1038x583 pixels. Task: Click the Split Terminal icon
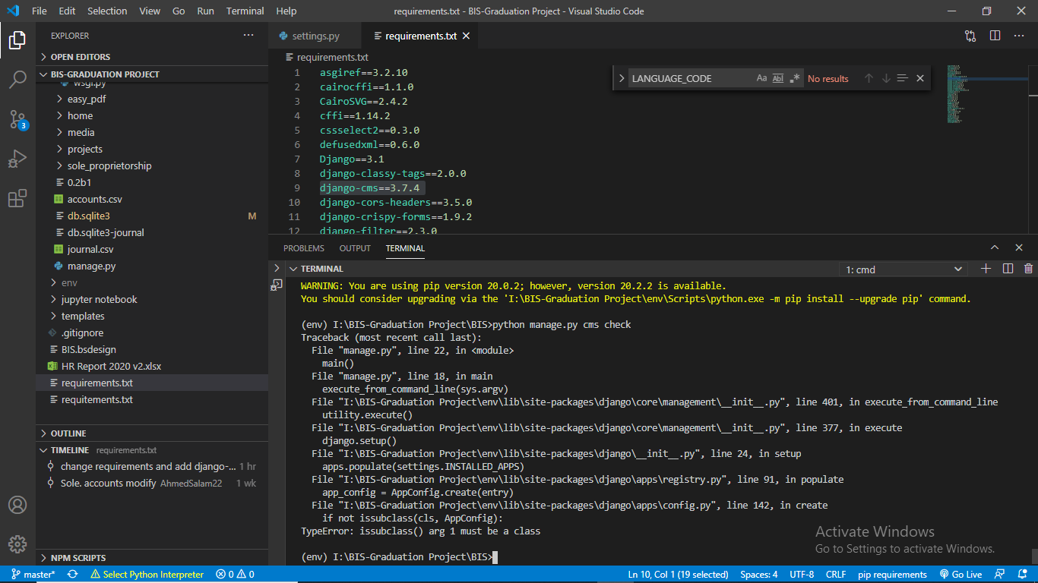click(1007, 268)
